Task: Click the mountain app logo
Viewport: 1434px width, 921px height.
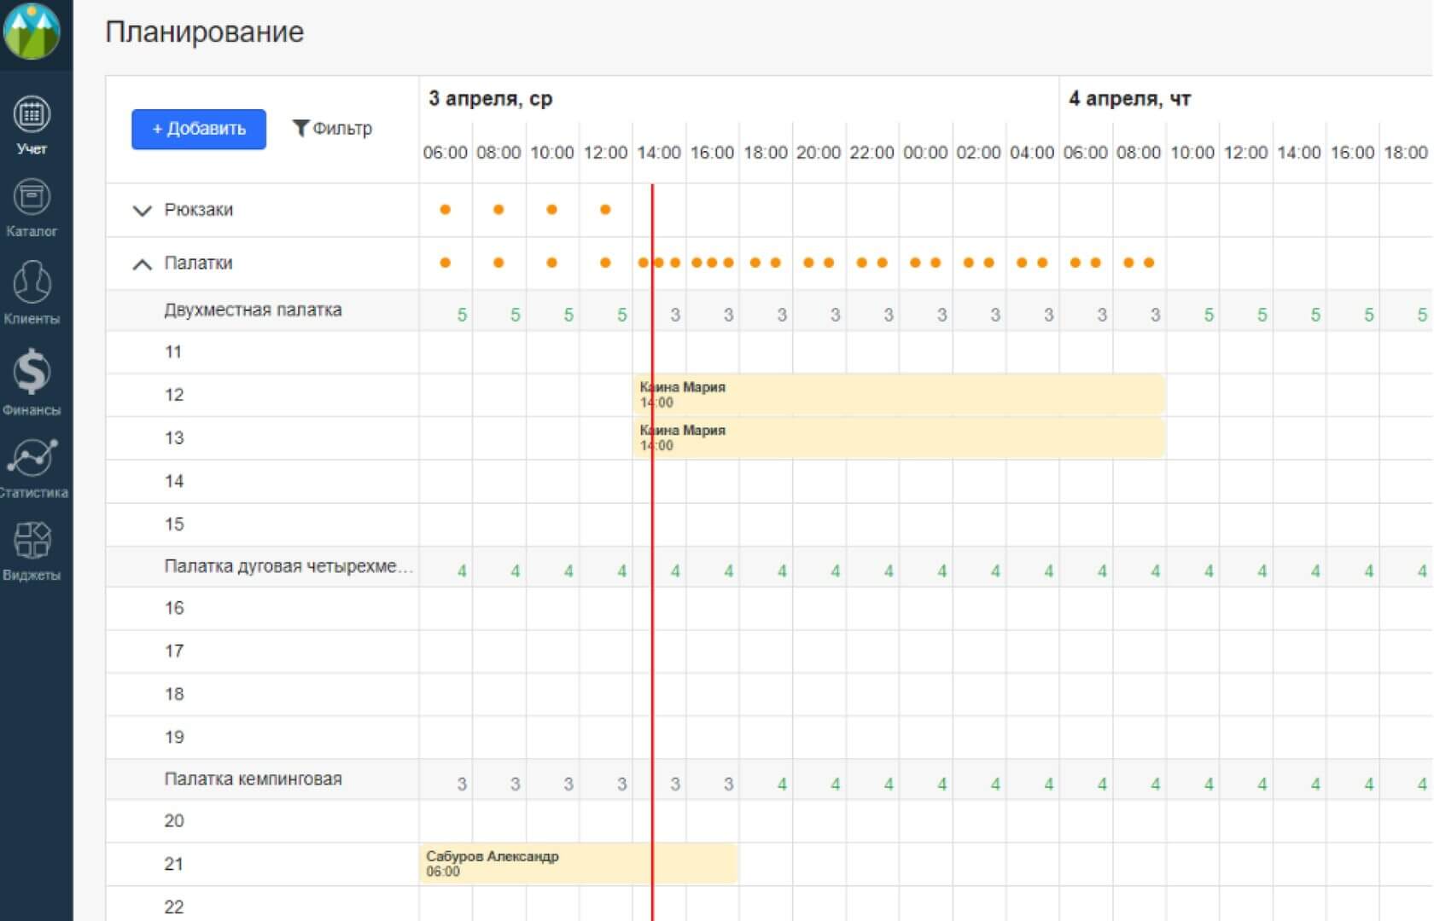Action: click(x=32, y=32)
